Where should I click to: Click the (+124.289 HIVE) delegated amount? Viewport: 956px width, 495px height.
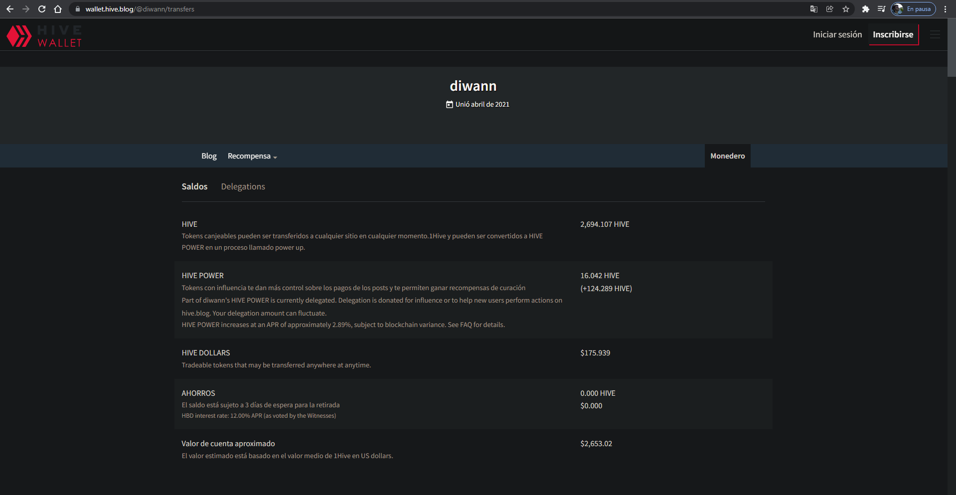click(606, 289)
